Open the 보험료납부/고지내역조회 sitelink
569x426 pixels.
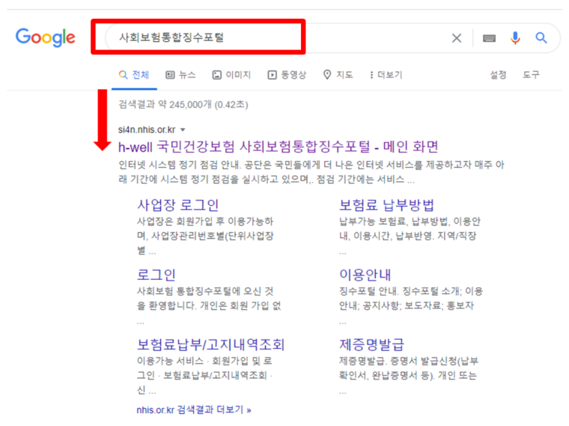(x=210, y=344)
